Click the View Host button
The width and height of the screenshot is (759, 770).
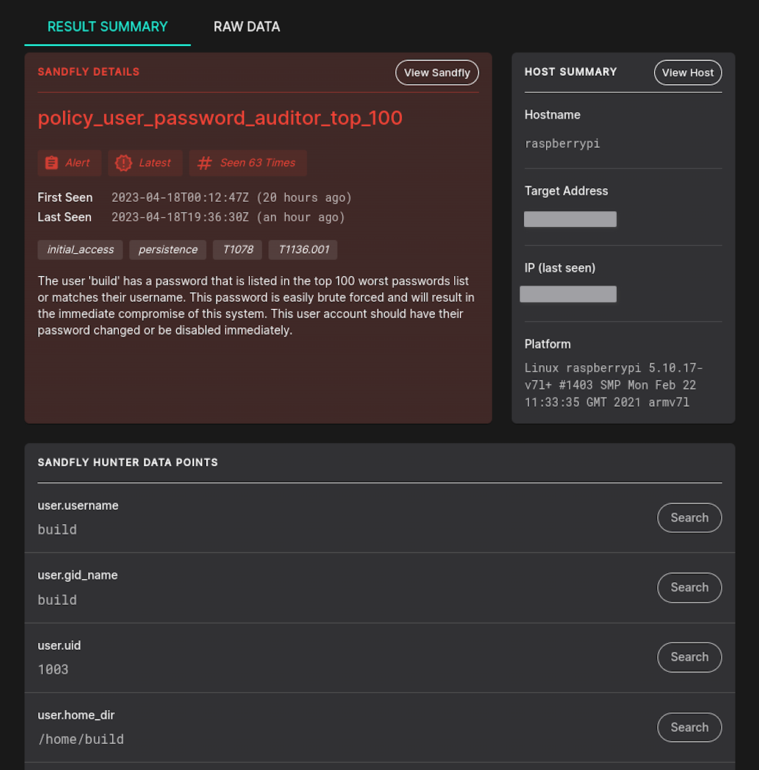pos(688,72)
